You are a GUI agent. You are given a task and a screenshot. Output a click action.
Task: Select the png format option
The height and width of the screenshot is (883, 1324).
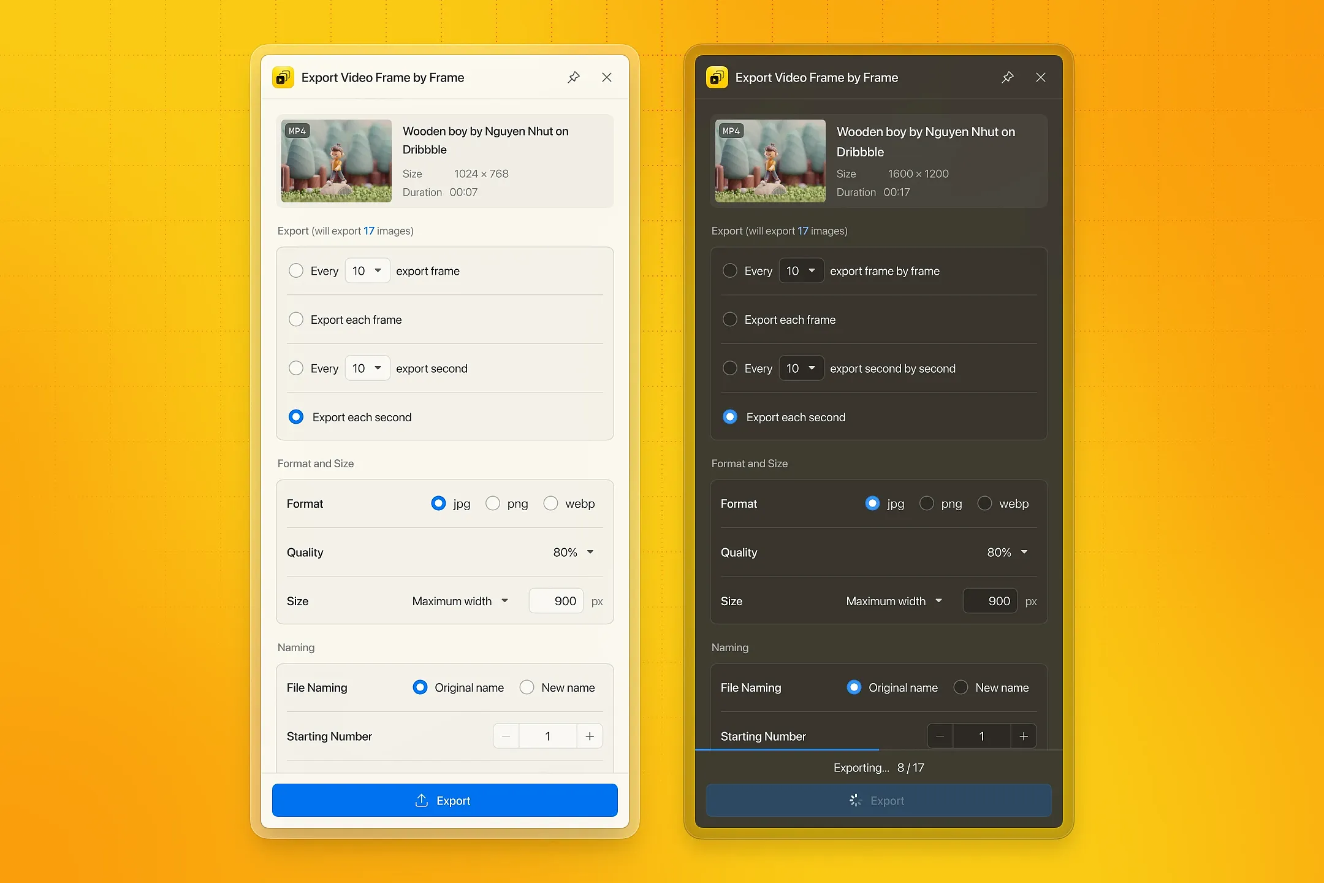pos(493,503)
